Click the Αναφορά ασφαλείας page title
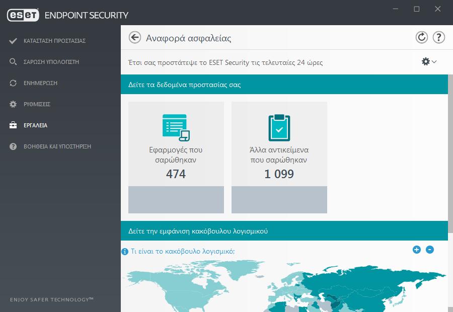This screenshot has height=312, width=453. 188,38
